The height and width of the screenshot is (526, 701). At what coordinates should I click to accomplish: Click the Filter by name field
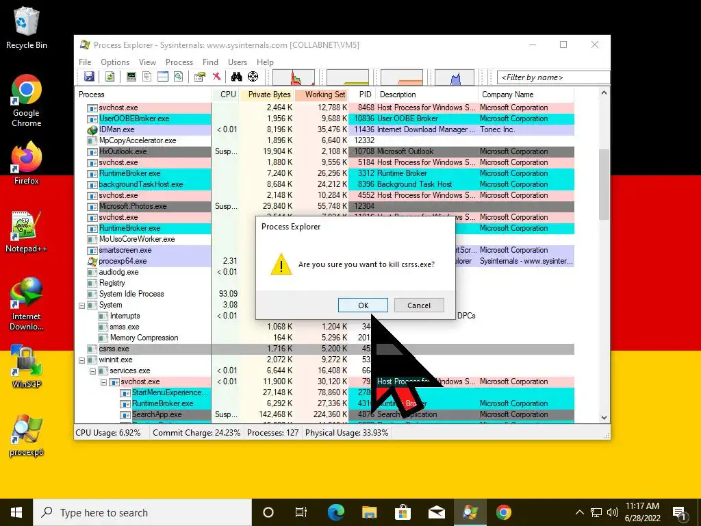[553, 77]
